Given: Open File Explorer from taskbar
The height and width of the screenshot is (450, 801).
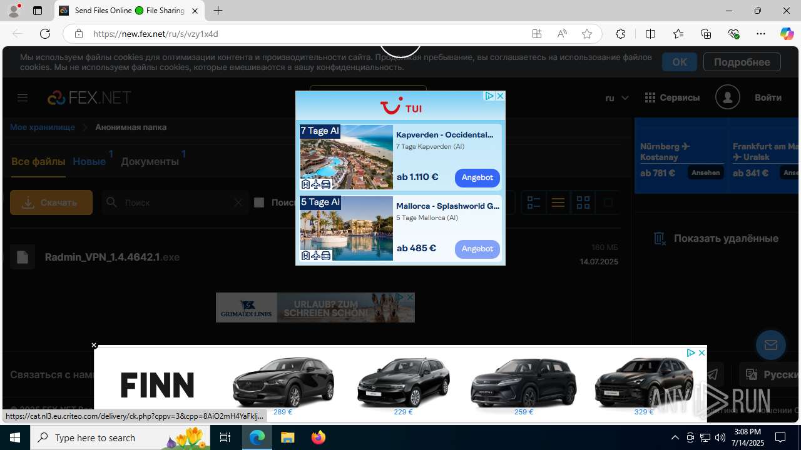Looking at the screenshot, I should point(288,437).
